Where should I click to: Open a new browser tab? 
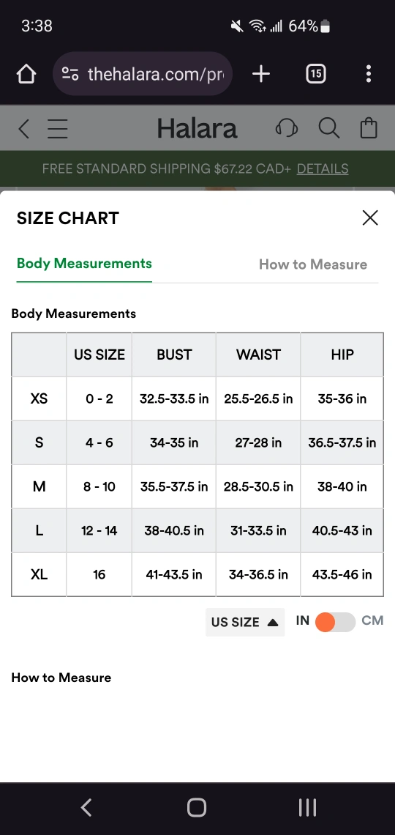pyautogui.click(x=261, y=74)
